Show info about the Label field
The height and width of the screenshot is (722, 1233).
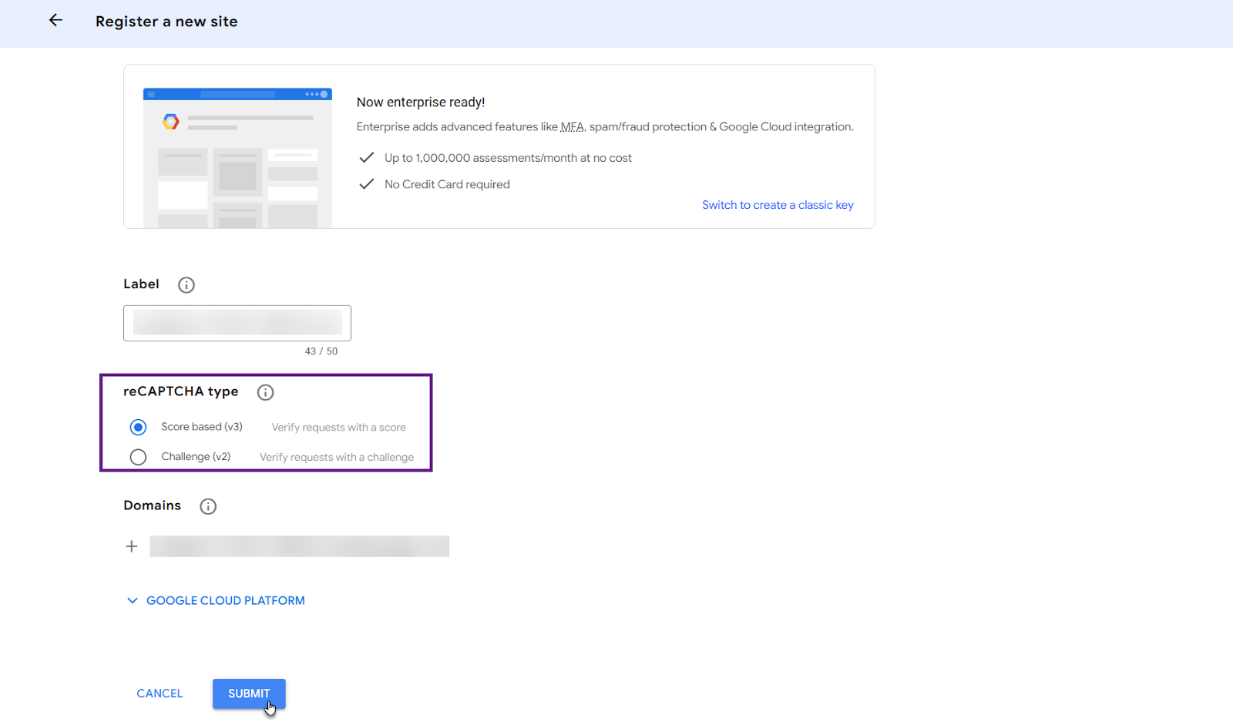pos(186,285)
